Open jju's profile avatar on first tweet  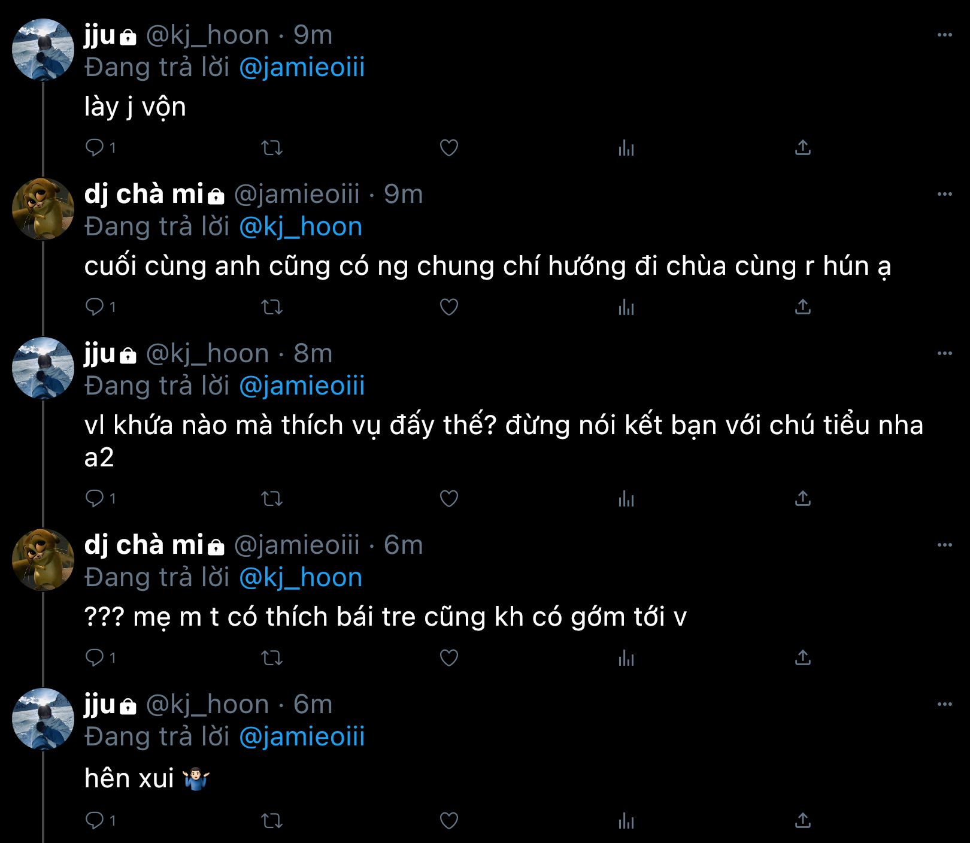pyautogui.click(x=43, y=50)
